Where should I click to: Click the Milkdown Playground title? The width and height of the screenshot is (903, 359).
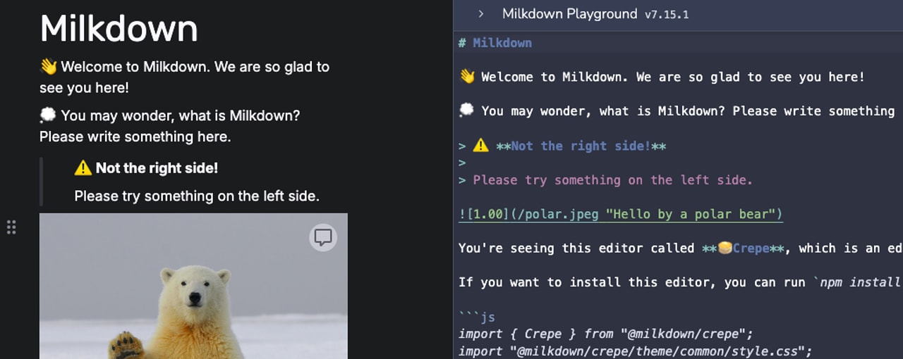pyautogui.click(x=569, y=13)
